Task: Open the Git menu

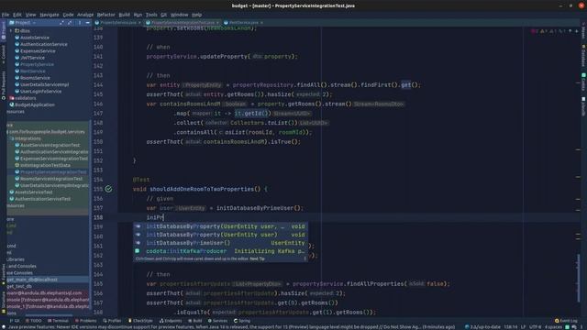Action: point(163,15)
